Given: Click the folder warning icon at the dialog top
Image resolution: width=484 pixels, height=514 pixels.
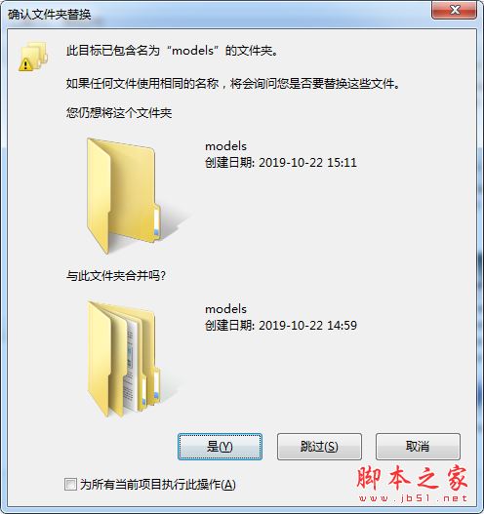Looking at the screenshot, I should pos(33,57).
